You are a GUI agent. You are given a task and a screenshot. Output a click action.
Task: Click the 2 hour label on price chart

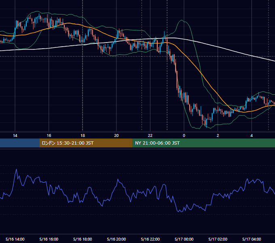(x=218, y=136)
